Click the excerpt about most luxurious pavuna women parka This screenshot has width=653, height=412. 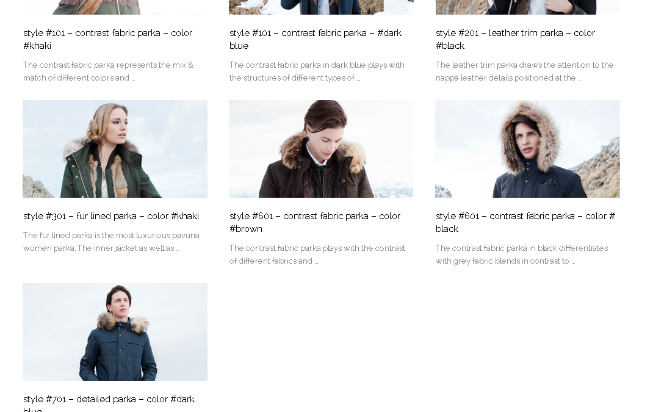[111, 242]
